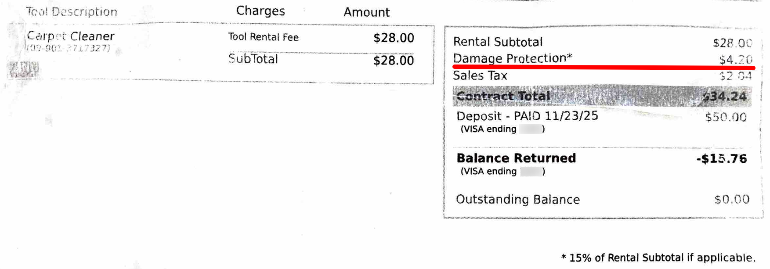Click the "SubTotal" label under Charges
Viewport: 770px width, 269px height.
coord(253,59)
